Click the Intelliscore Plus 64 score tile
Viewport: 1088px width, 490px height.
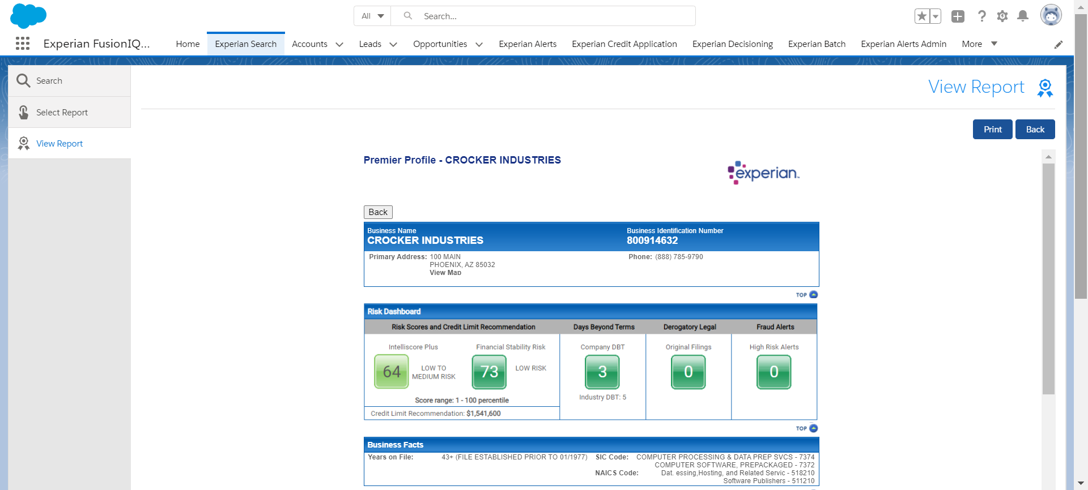coord(392,372)
